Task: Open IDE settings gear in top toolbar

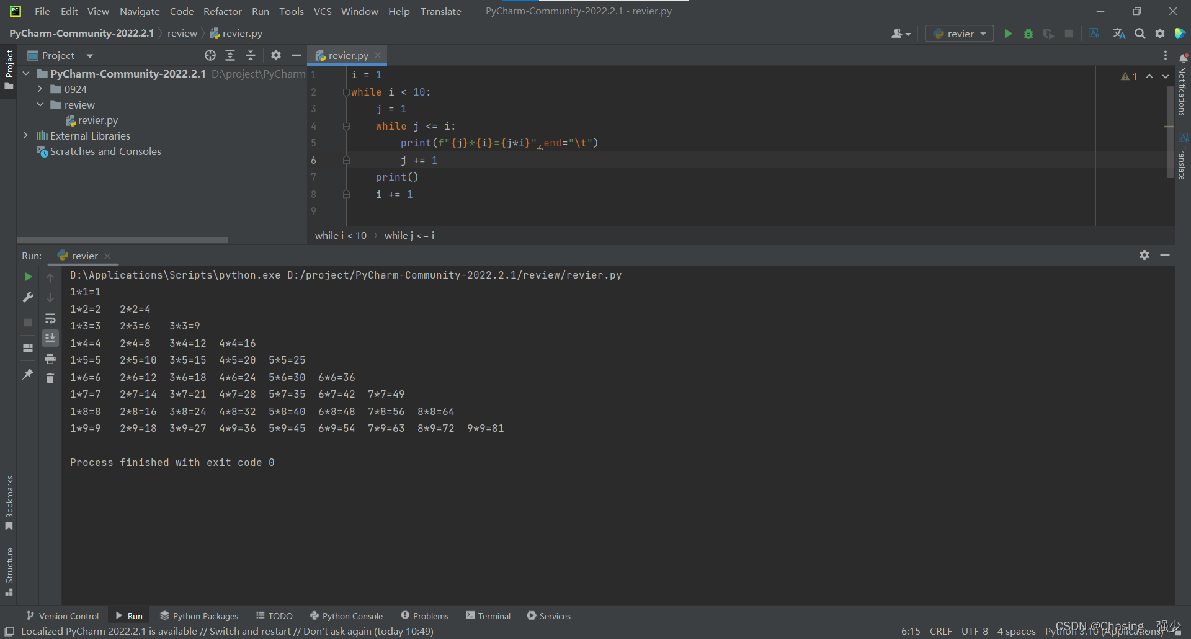Action: coord(1160,34)
